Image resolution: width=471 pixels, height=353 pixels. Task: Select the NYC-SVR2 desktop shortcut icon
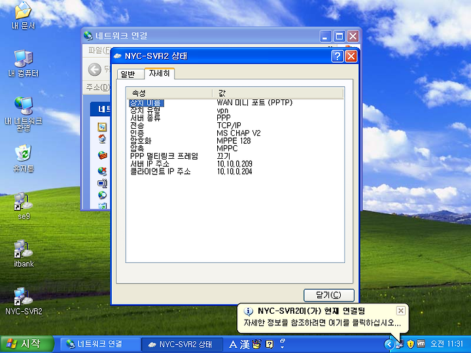(24, 301)
